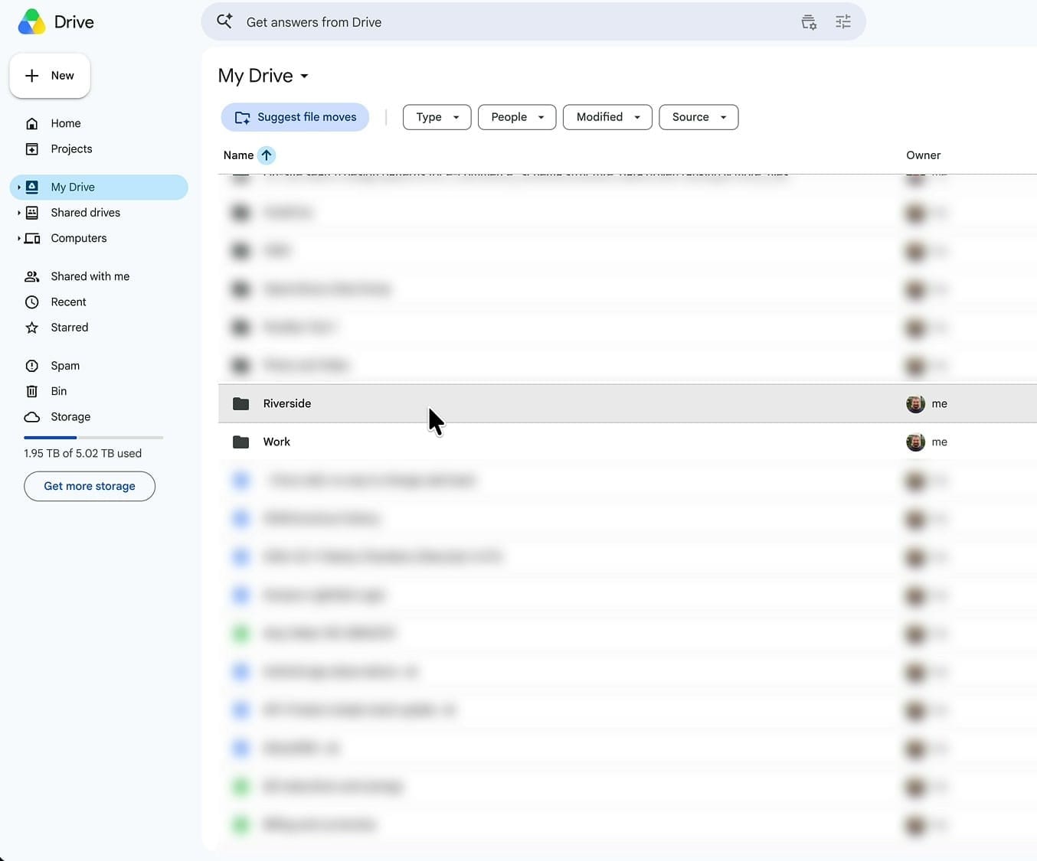Select My Drive in the sidebar

click(99, 188)
